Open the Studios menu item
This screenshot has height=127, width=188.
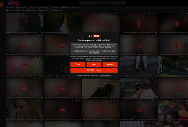(x=76, y=7)
